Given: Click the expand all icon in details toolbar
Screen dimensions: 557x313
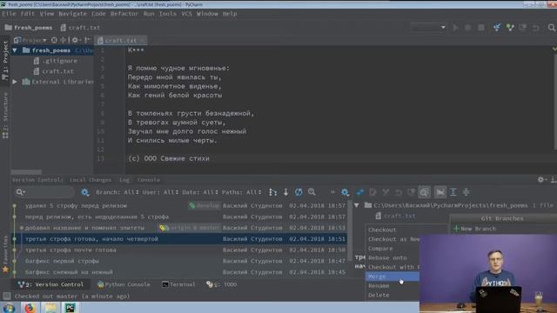Looking at the screenshot, I should pos(453,192).
